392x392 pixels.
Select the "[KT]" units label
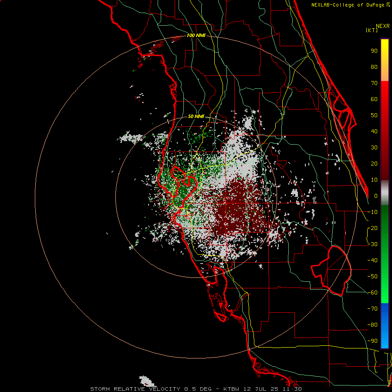[x=372, y=30]
